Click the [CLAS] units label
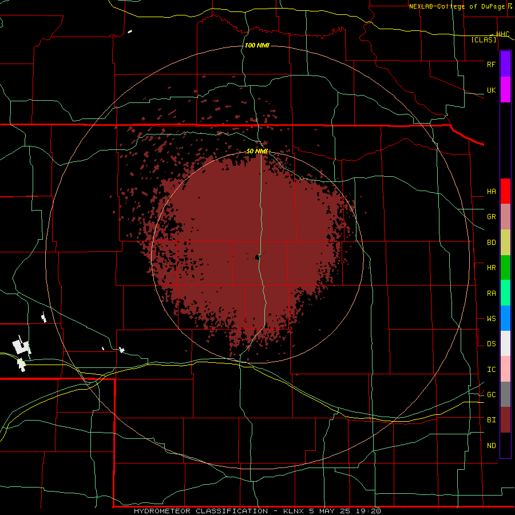This screenshot has height=515, width=515. (x=484, y=39)
